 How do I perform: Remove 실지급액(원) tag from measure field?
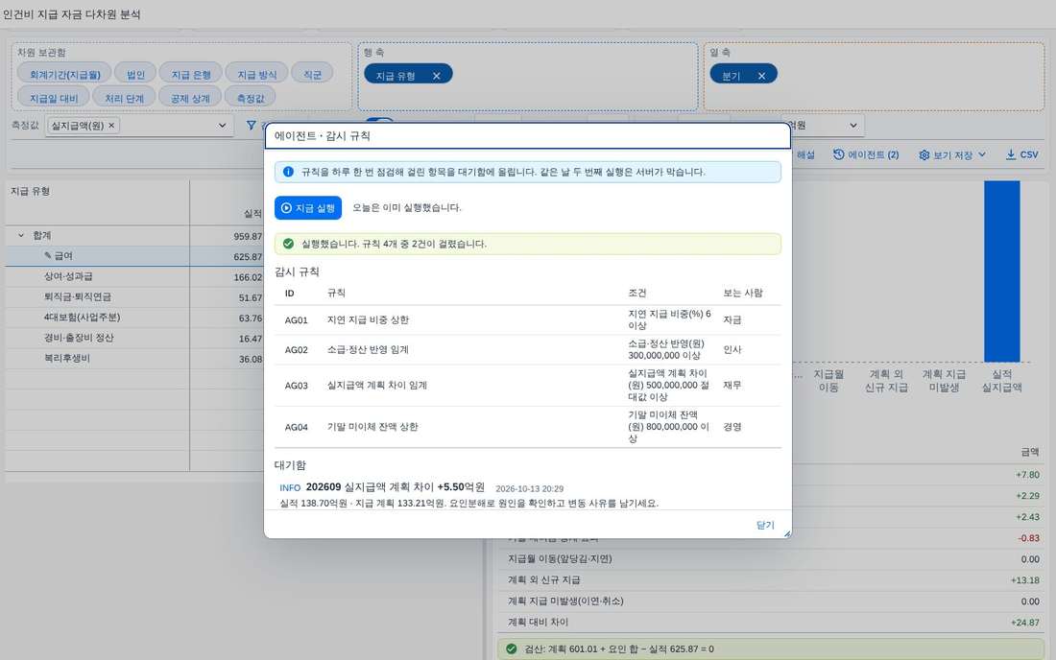pyautogui.click(x=111, y=125)
